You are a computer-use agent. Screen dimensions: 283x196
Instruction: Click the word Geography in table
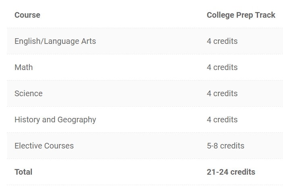[x=77, y=120]
